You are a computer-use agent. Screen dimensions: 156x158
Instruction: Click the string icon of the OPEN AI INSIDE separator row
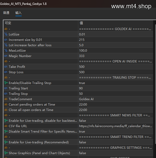[6, 61]
